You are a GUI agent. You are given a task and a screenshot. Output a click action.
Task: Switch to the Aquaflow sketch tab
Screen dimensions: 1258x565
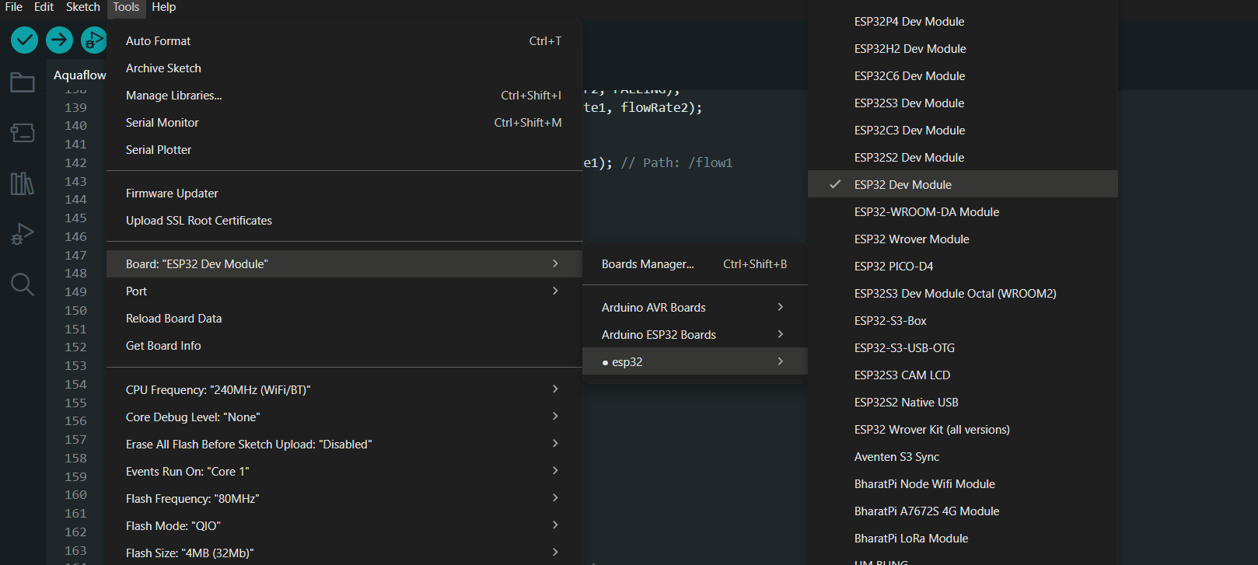coord(79,75)
